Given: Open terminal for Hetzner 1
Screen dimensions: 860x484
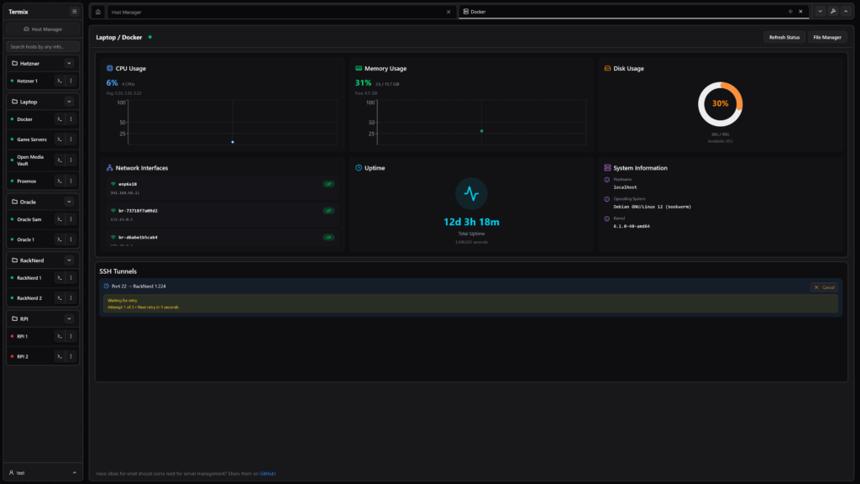Looking at the screenshot, I should (x=60, y=81).
